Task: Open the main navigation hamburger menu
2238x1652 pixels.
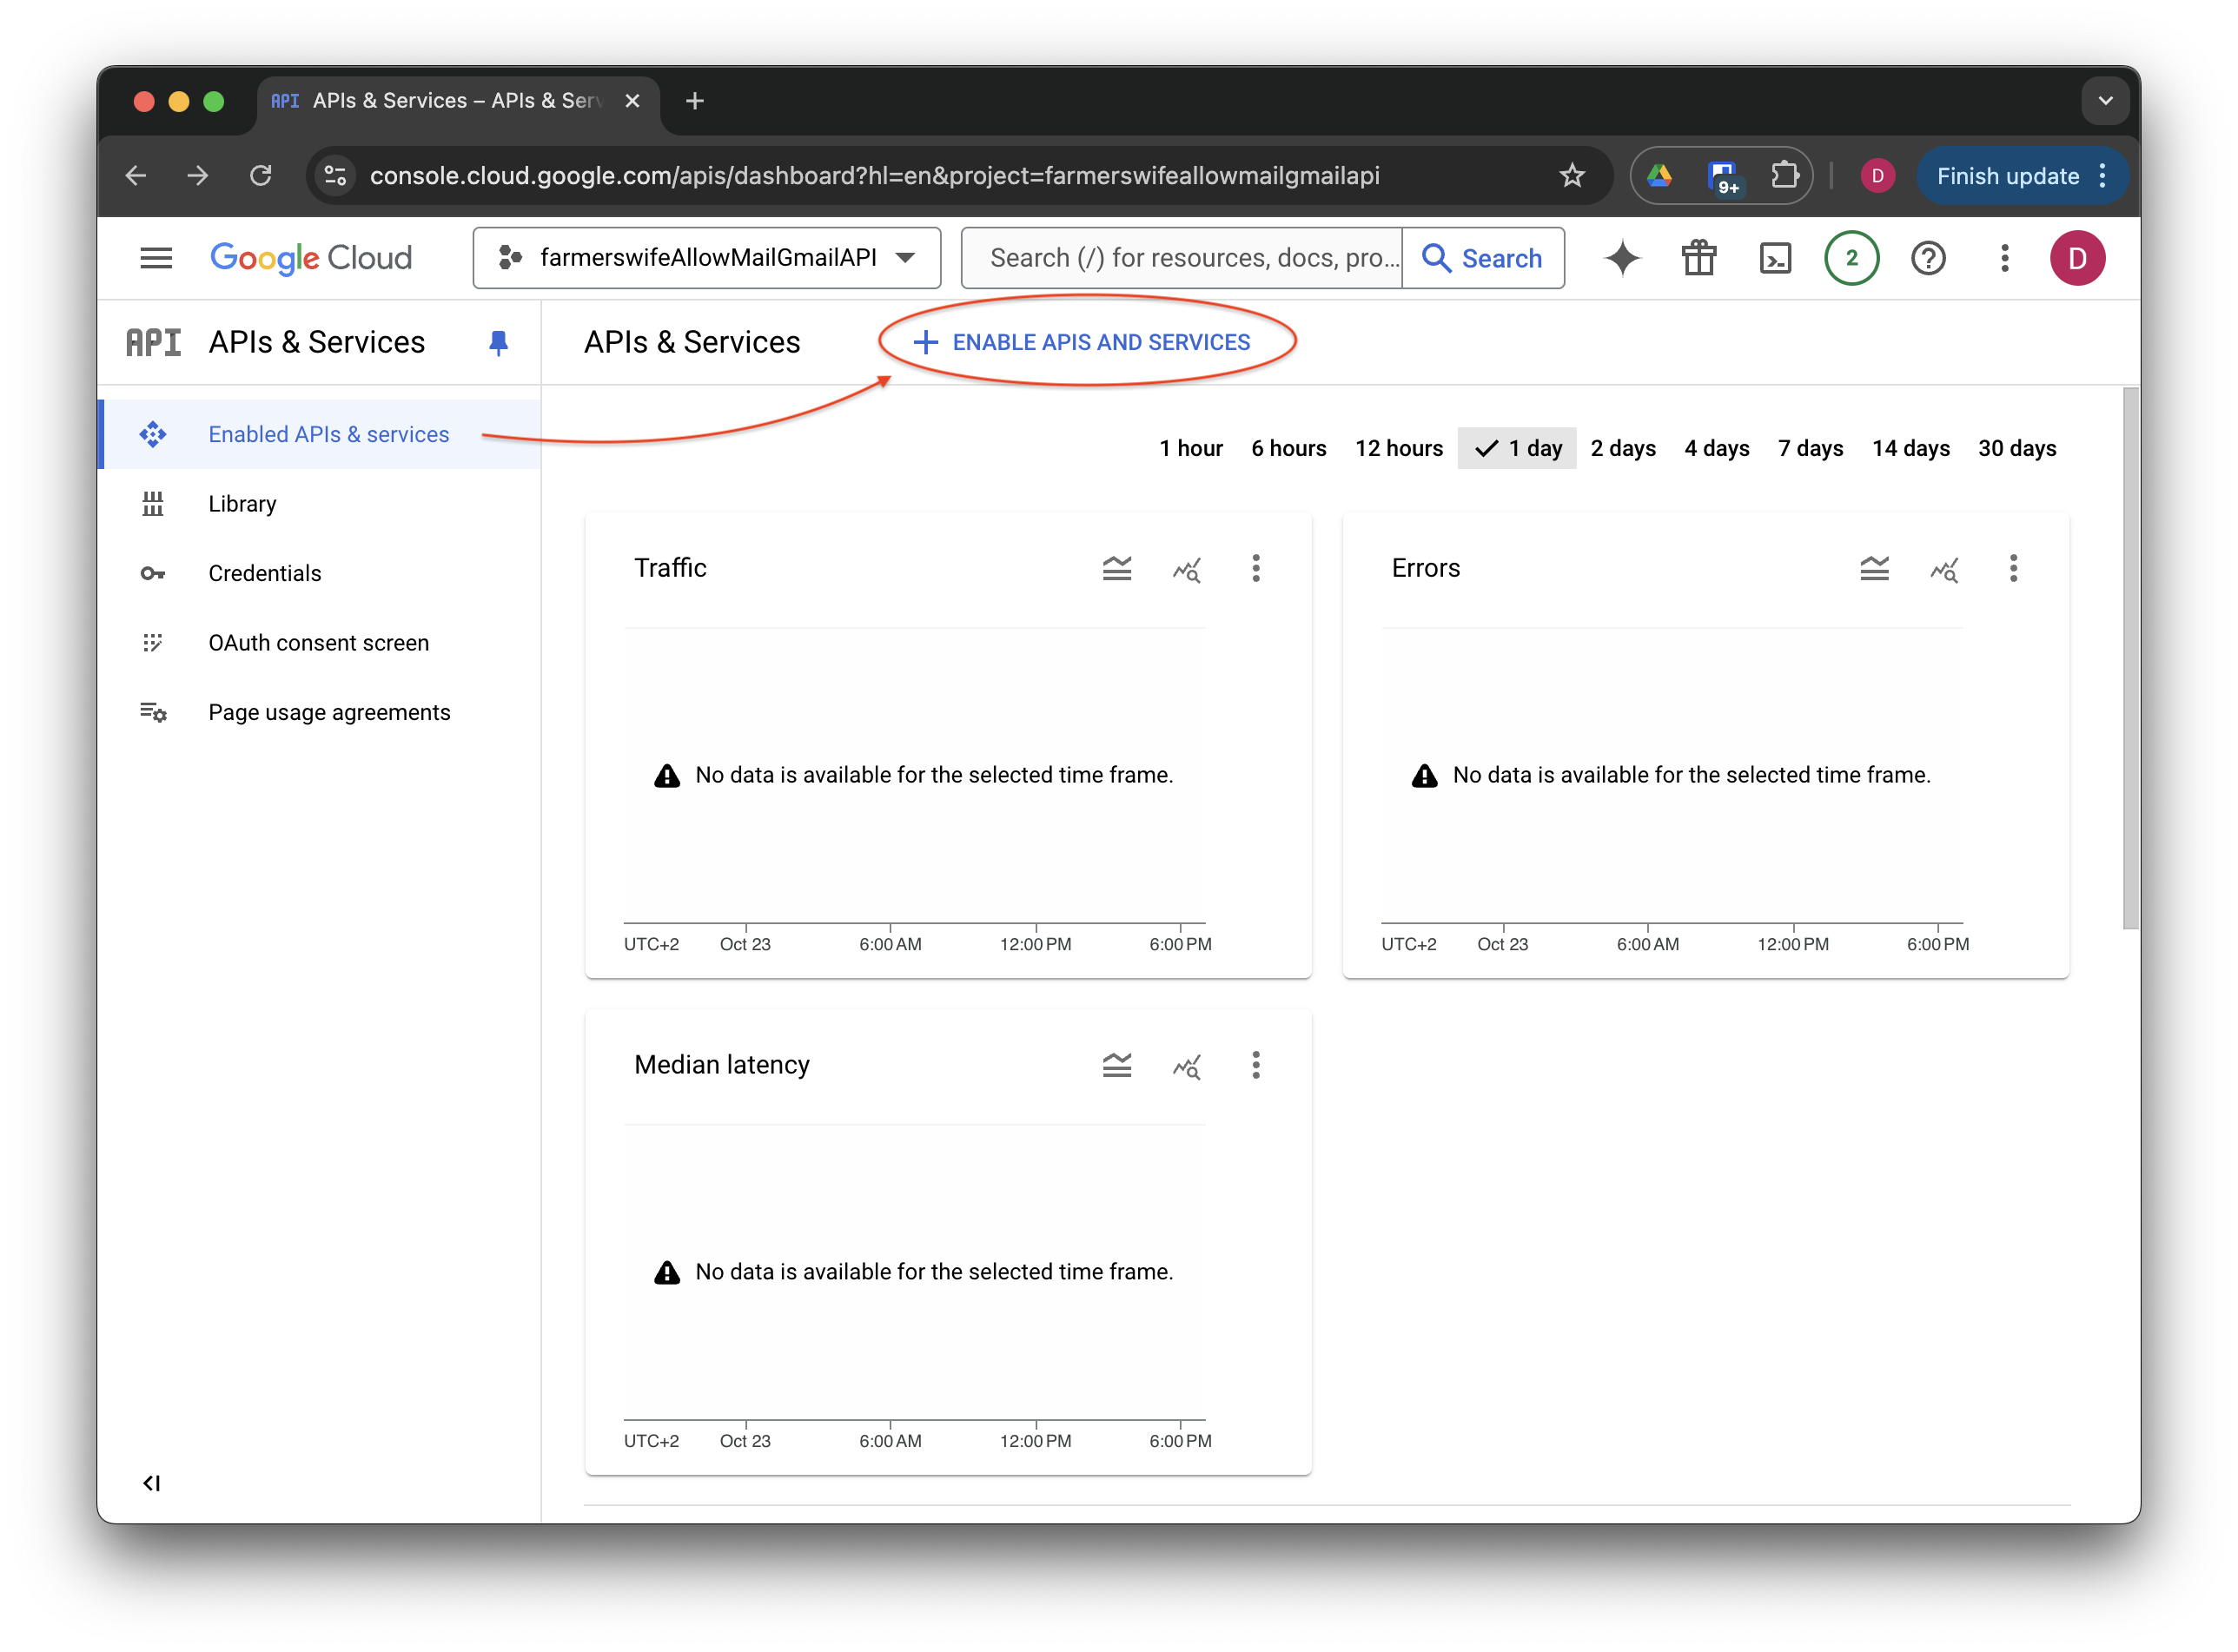Action: (156, 258)
